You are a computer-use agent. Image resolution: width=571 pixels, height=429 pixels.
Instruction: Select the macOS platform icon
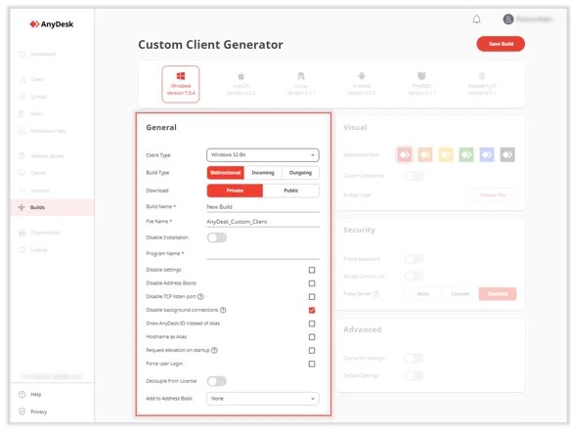pos(241,76)
